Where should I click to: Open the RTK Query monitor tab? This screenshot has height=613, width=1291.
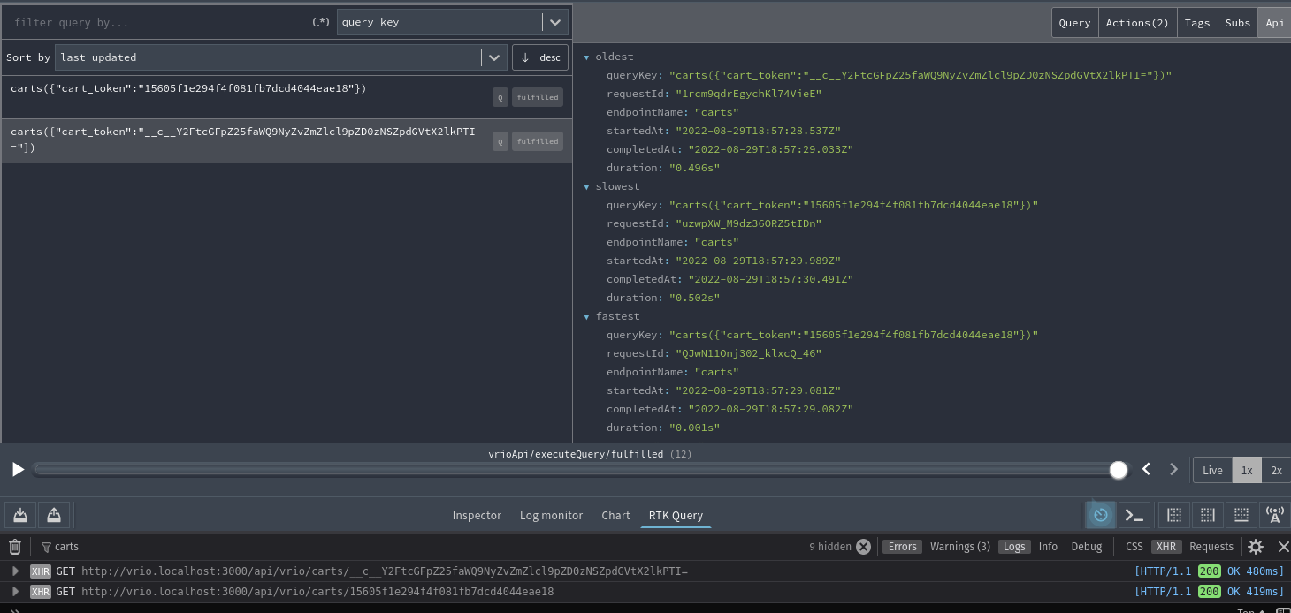[x=676, y=516]
